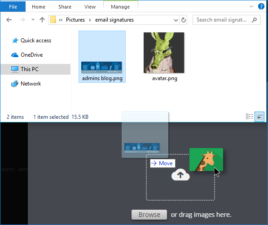Expand the recent locations dropdown
Image resolution: width=268 pixels, height=225 pixels.
(x=33, y=20)
